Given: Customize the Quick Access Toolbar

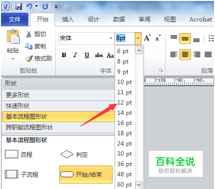Looking at the screenshot, I should pos(56,7).
